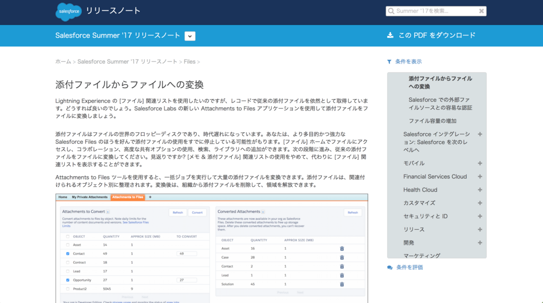
Task: Click the 添付ファイルからファイルへの変換 page heading
Action: [129, 84]
